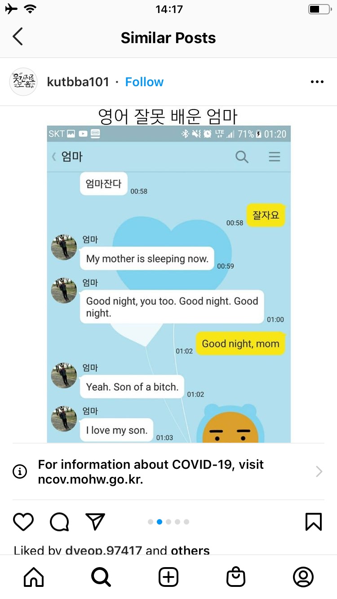Select the first carousel page dot

tap(151, 522)
